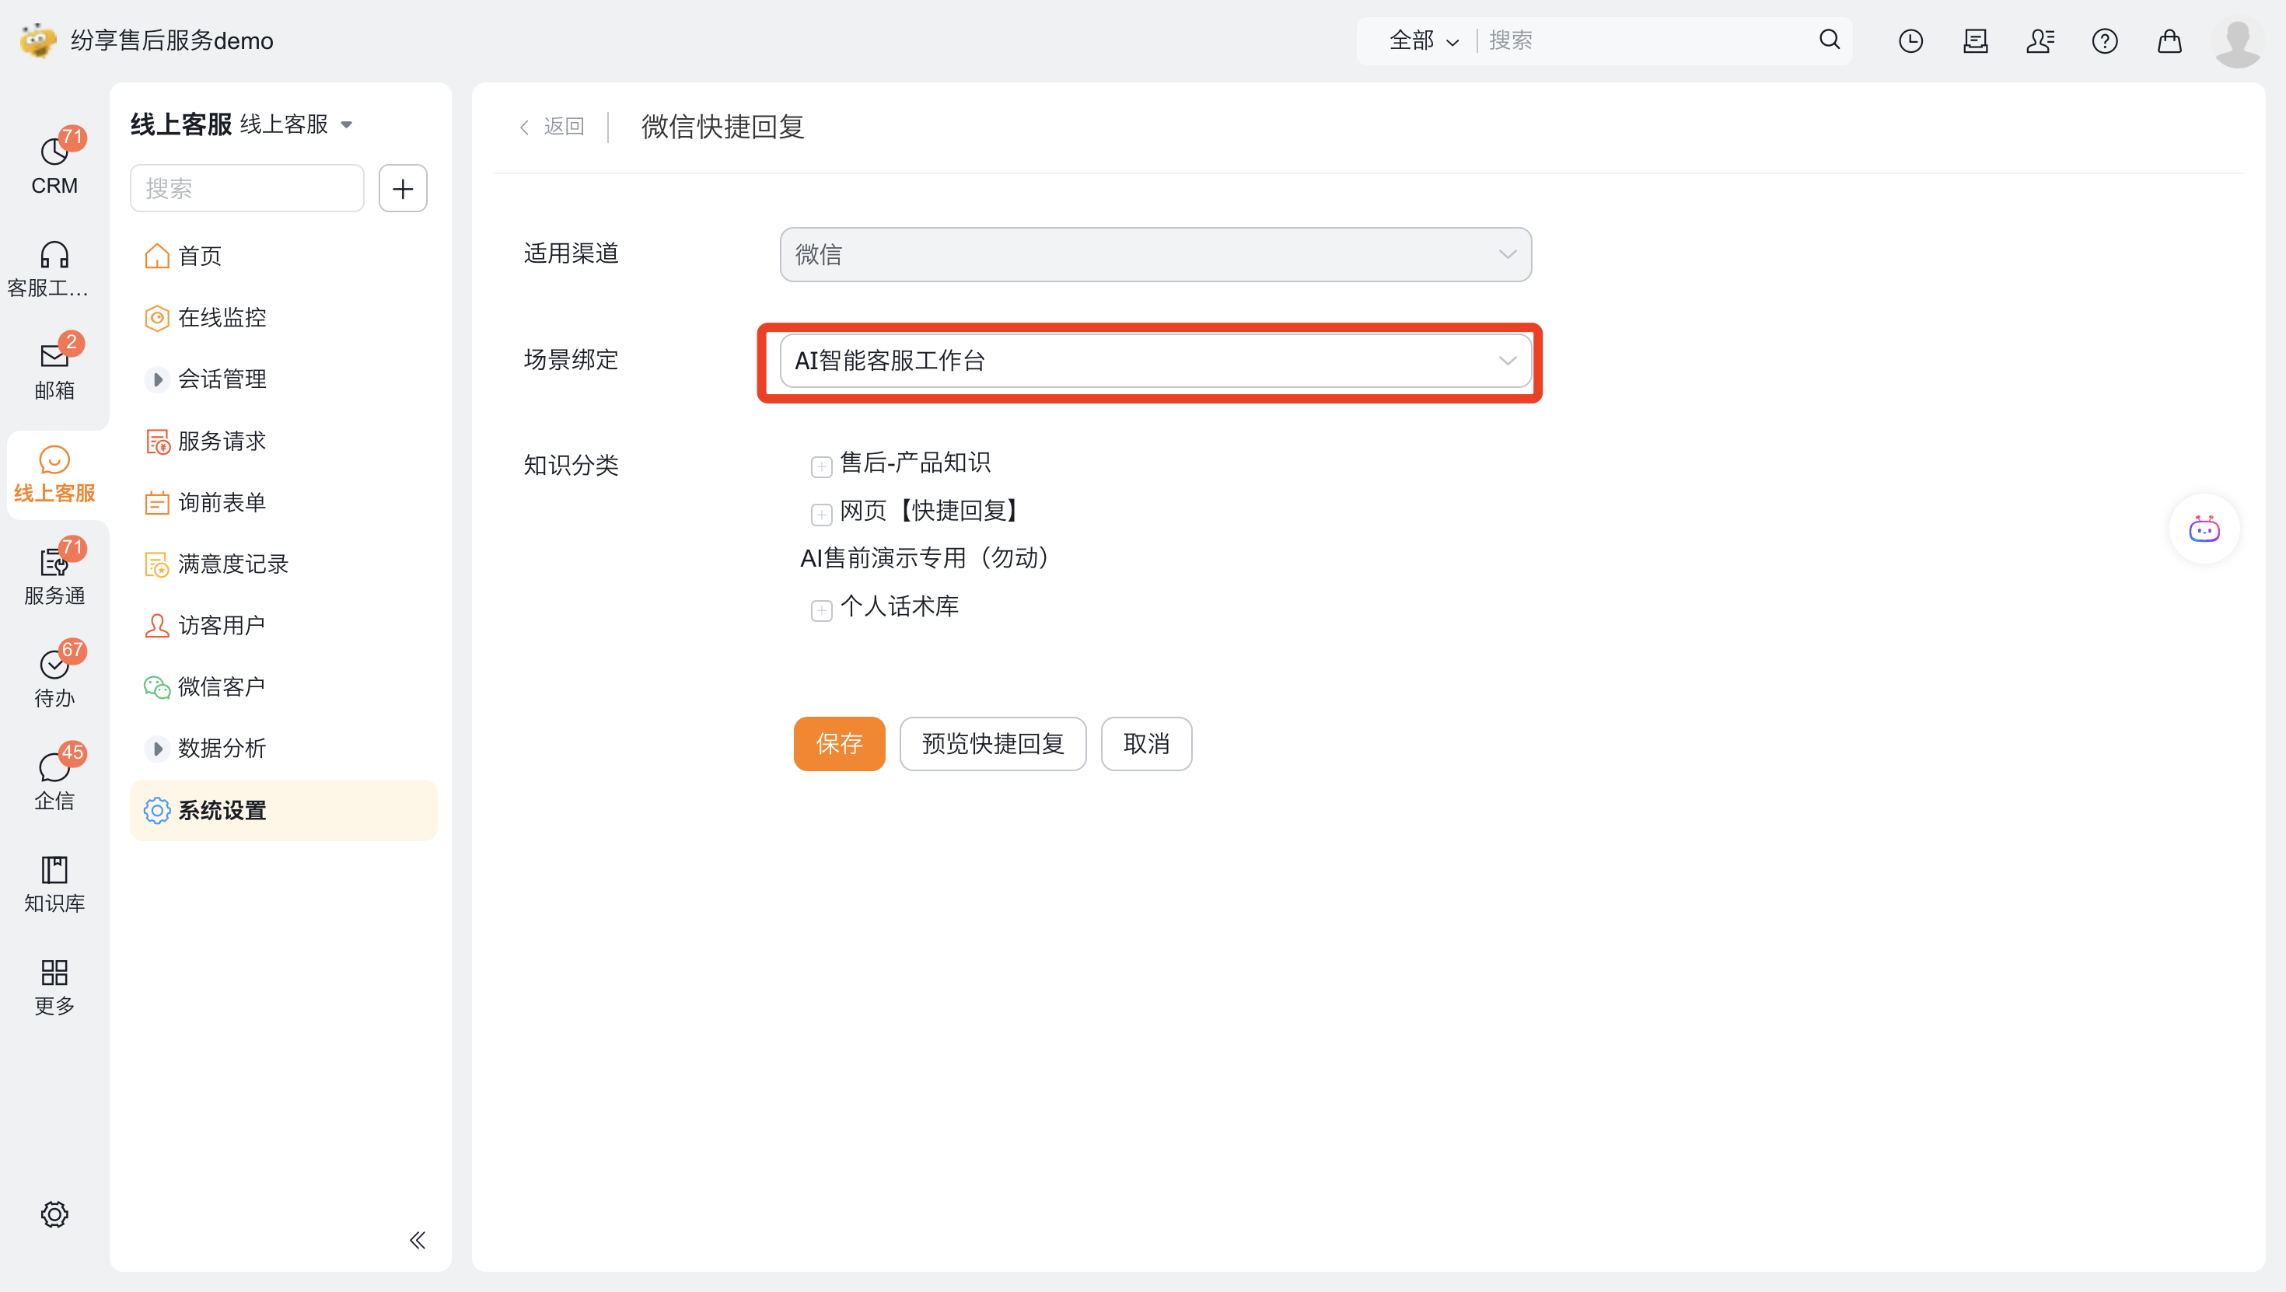Click the 预览快捷回复 button
Screen dimensions: 2286x1292
coord(992,744)
